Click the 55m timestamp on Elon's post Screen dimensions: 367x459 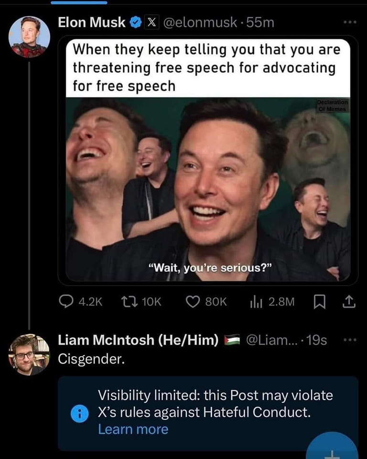pos(260,22)
